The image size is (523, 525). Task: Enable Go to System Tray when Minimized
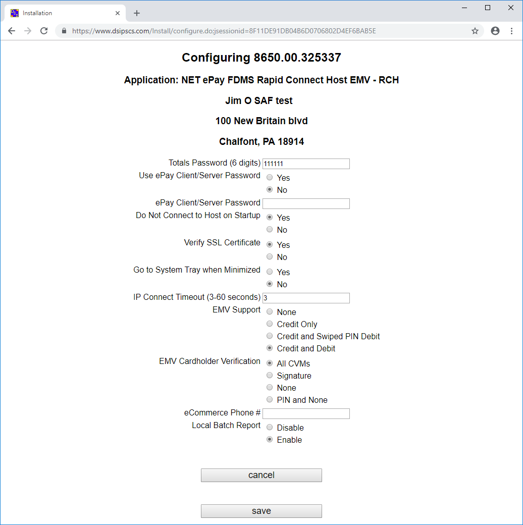pyautogui.click(x=270, y=271)
